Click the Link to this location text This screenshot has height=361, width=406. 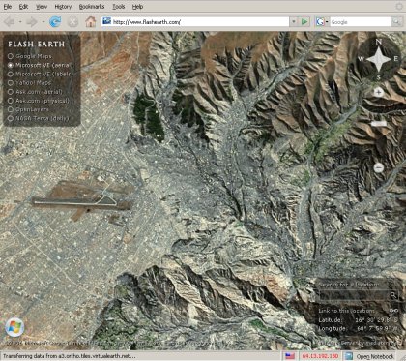click(x=347, y=311)
